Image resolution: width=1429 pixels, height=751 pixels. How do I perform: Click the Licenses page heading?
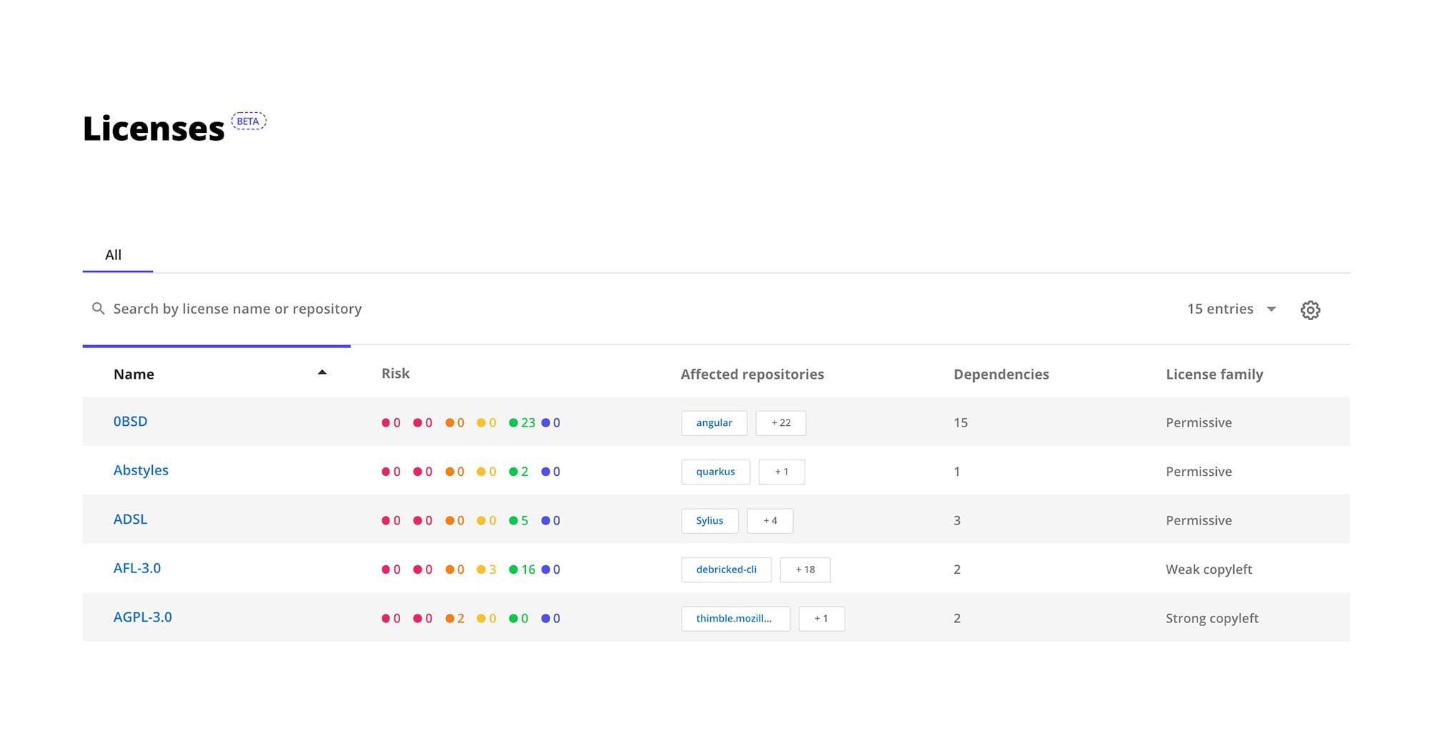(x=154, y=129)
